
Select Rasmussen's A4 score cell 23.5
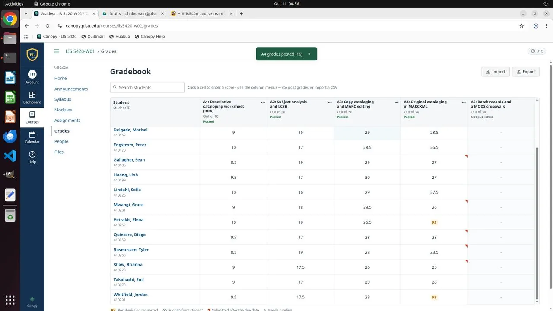(434, 252)
